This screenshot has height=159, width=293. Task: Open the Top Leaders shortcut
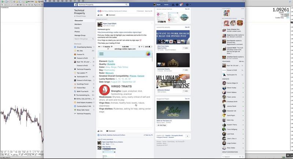pyautogui.click(x=82, y=73)
